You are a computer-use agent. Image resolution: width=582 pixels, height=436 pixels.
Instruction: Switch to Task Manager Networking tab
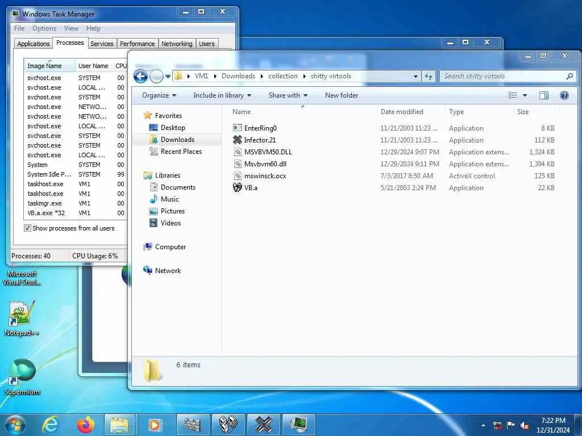177,44
